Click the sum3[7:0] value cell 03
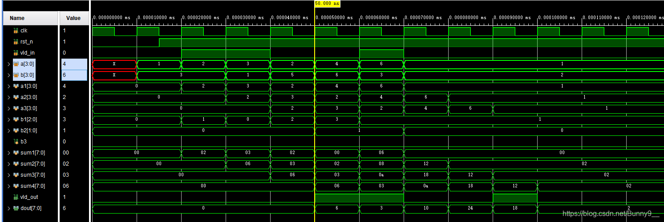This screenshot has width=664, height=222. (74, 175)
